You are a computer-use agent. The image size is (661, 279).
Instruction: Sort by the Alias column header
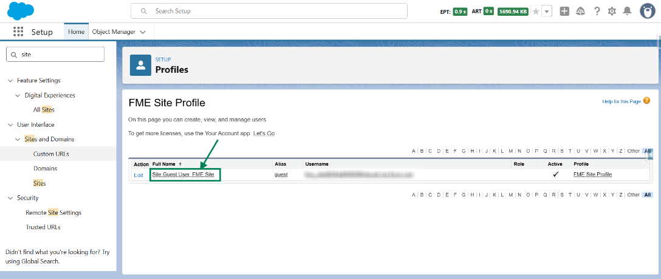click(280, 164)
